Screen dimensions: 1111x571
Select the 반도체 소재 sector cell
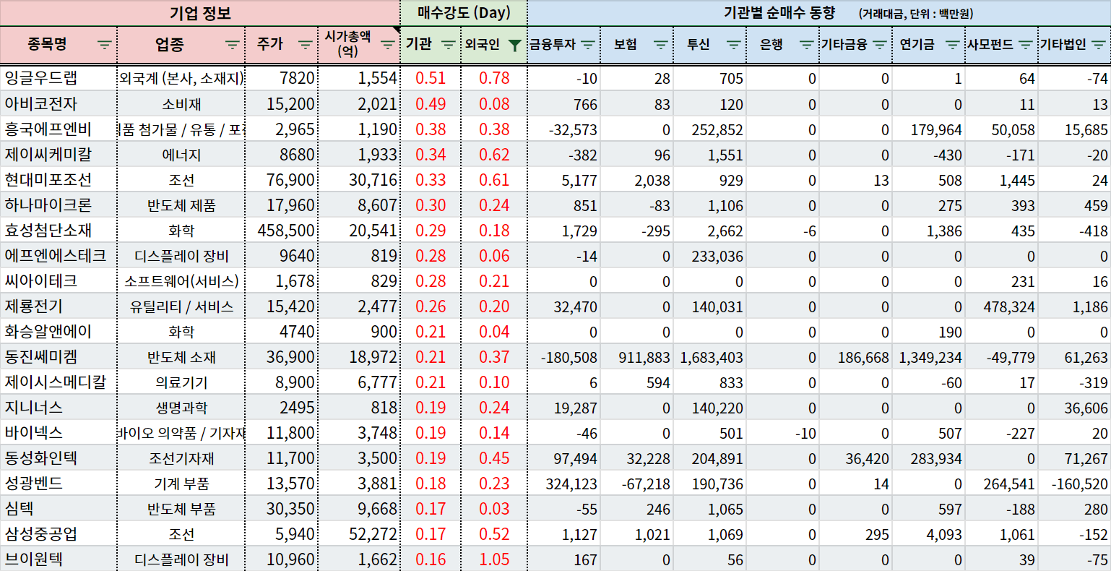click(181, 356)
